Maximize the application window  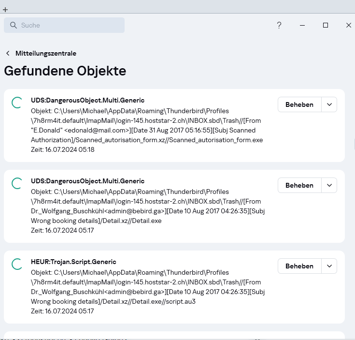[326, 25]
